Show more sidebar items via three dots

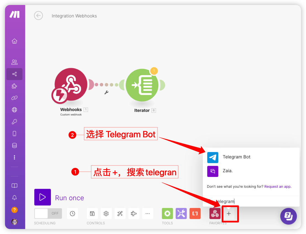pos(14,158)
